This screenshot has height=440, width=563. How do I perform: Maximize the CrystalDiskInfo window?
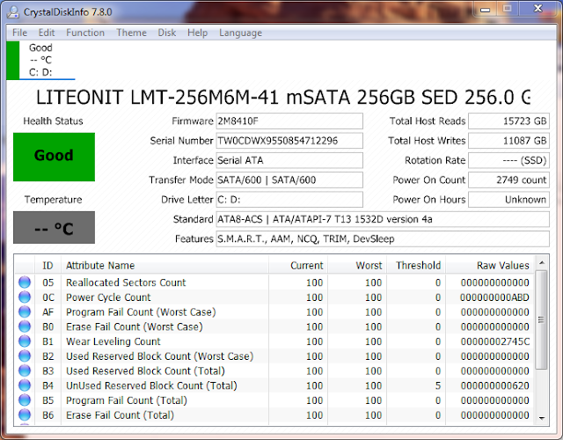click(507, 9)
